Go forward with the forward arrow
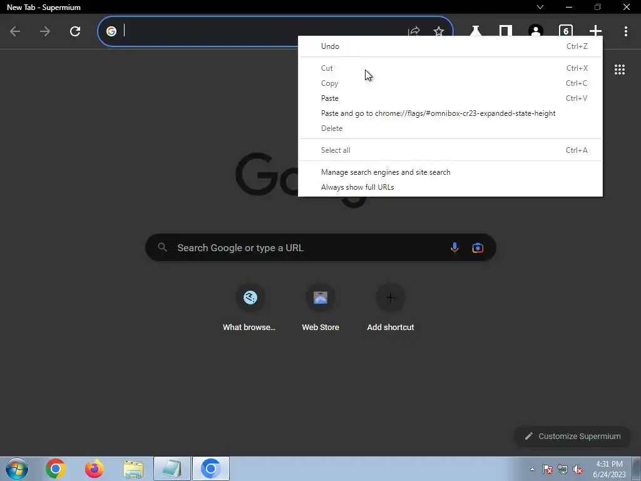Image resolution: width=641 pixels, height=481 pixels. pos(45,31)
